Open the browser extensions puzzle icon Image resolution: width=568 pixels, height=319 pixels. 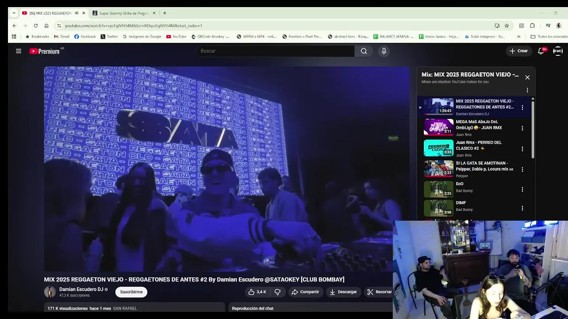[x=532, y=26]
